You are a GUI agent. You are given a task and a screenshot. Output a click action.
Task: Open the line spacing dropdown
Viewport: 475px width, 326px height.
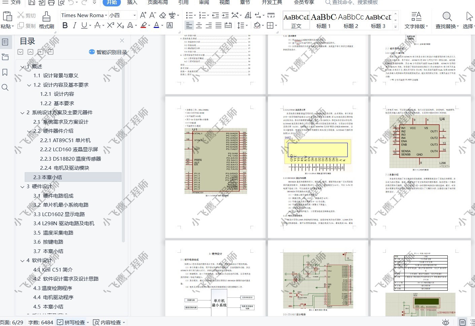pos(247,26)
